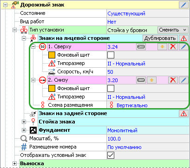The width and height of the screenshot is (190, 168).
Task: Click the orange Фоновый щит swatch under 2. Снизу
Action: click(x=52, y=88)
